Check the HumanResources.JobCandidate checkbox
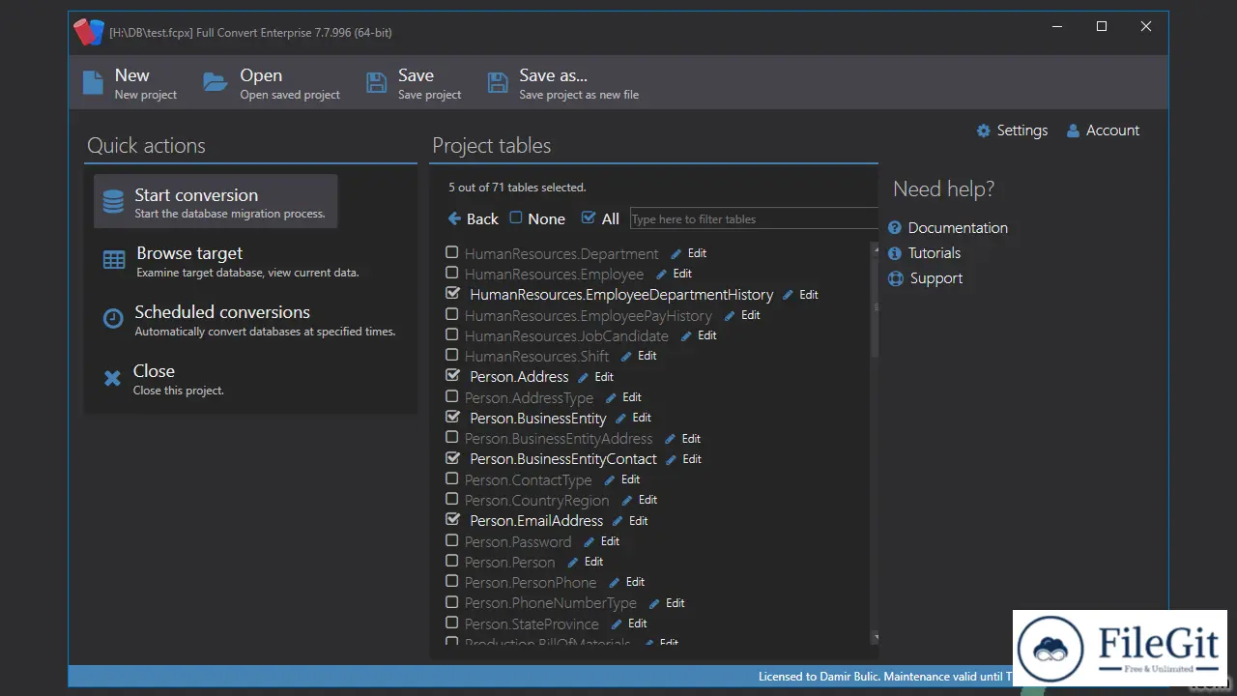This screenshot has width=1237, height=696. 451,334
